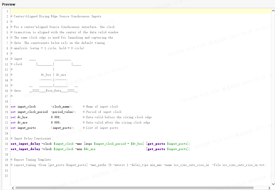Click the '# List of input ports' comment
Image resolution: width=275 pixels, height=190 pixels.
tap(101, 128)
